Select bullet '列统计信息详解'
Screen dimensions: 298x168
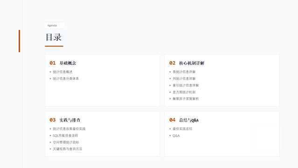pyautogui.click(x=184, y=78)
